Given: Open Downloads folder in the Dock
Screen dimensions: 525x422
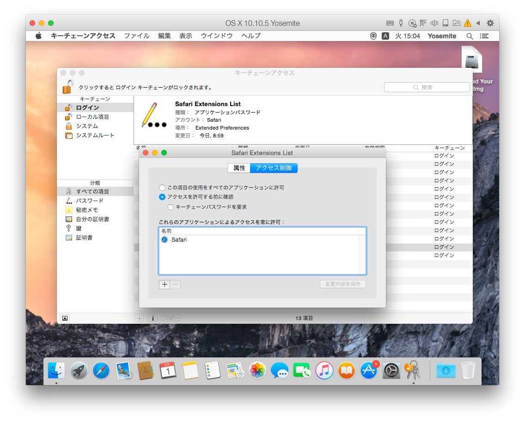Looking at the screenshot, I should (x=446, y=370).
